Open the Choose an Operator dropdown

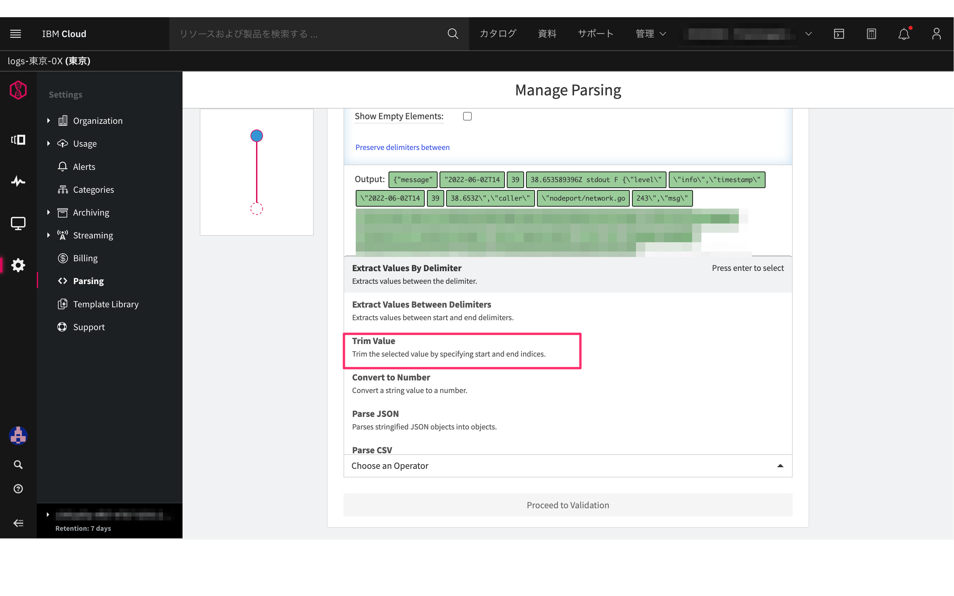coord(568,466)
